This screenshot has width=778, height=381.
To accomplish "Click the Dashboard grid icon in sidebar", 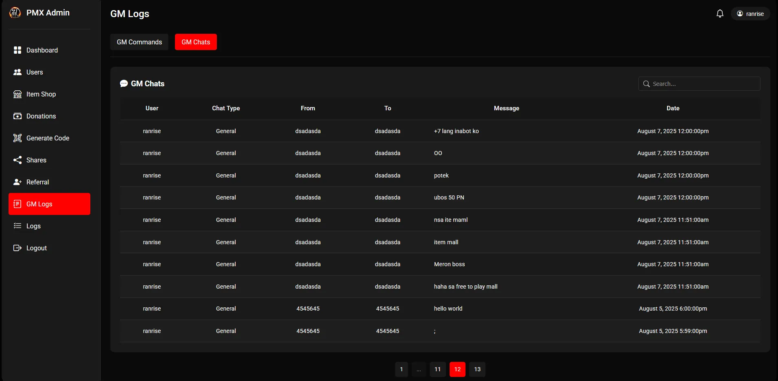I will [x=17, y=50].
